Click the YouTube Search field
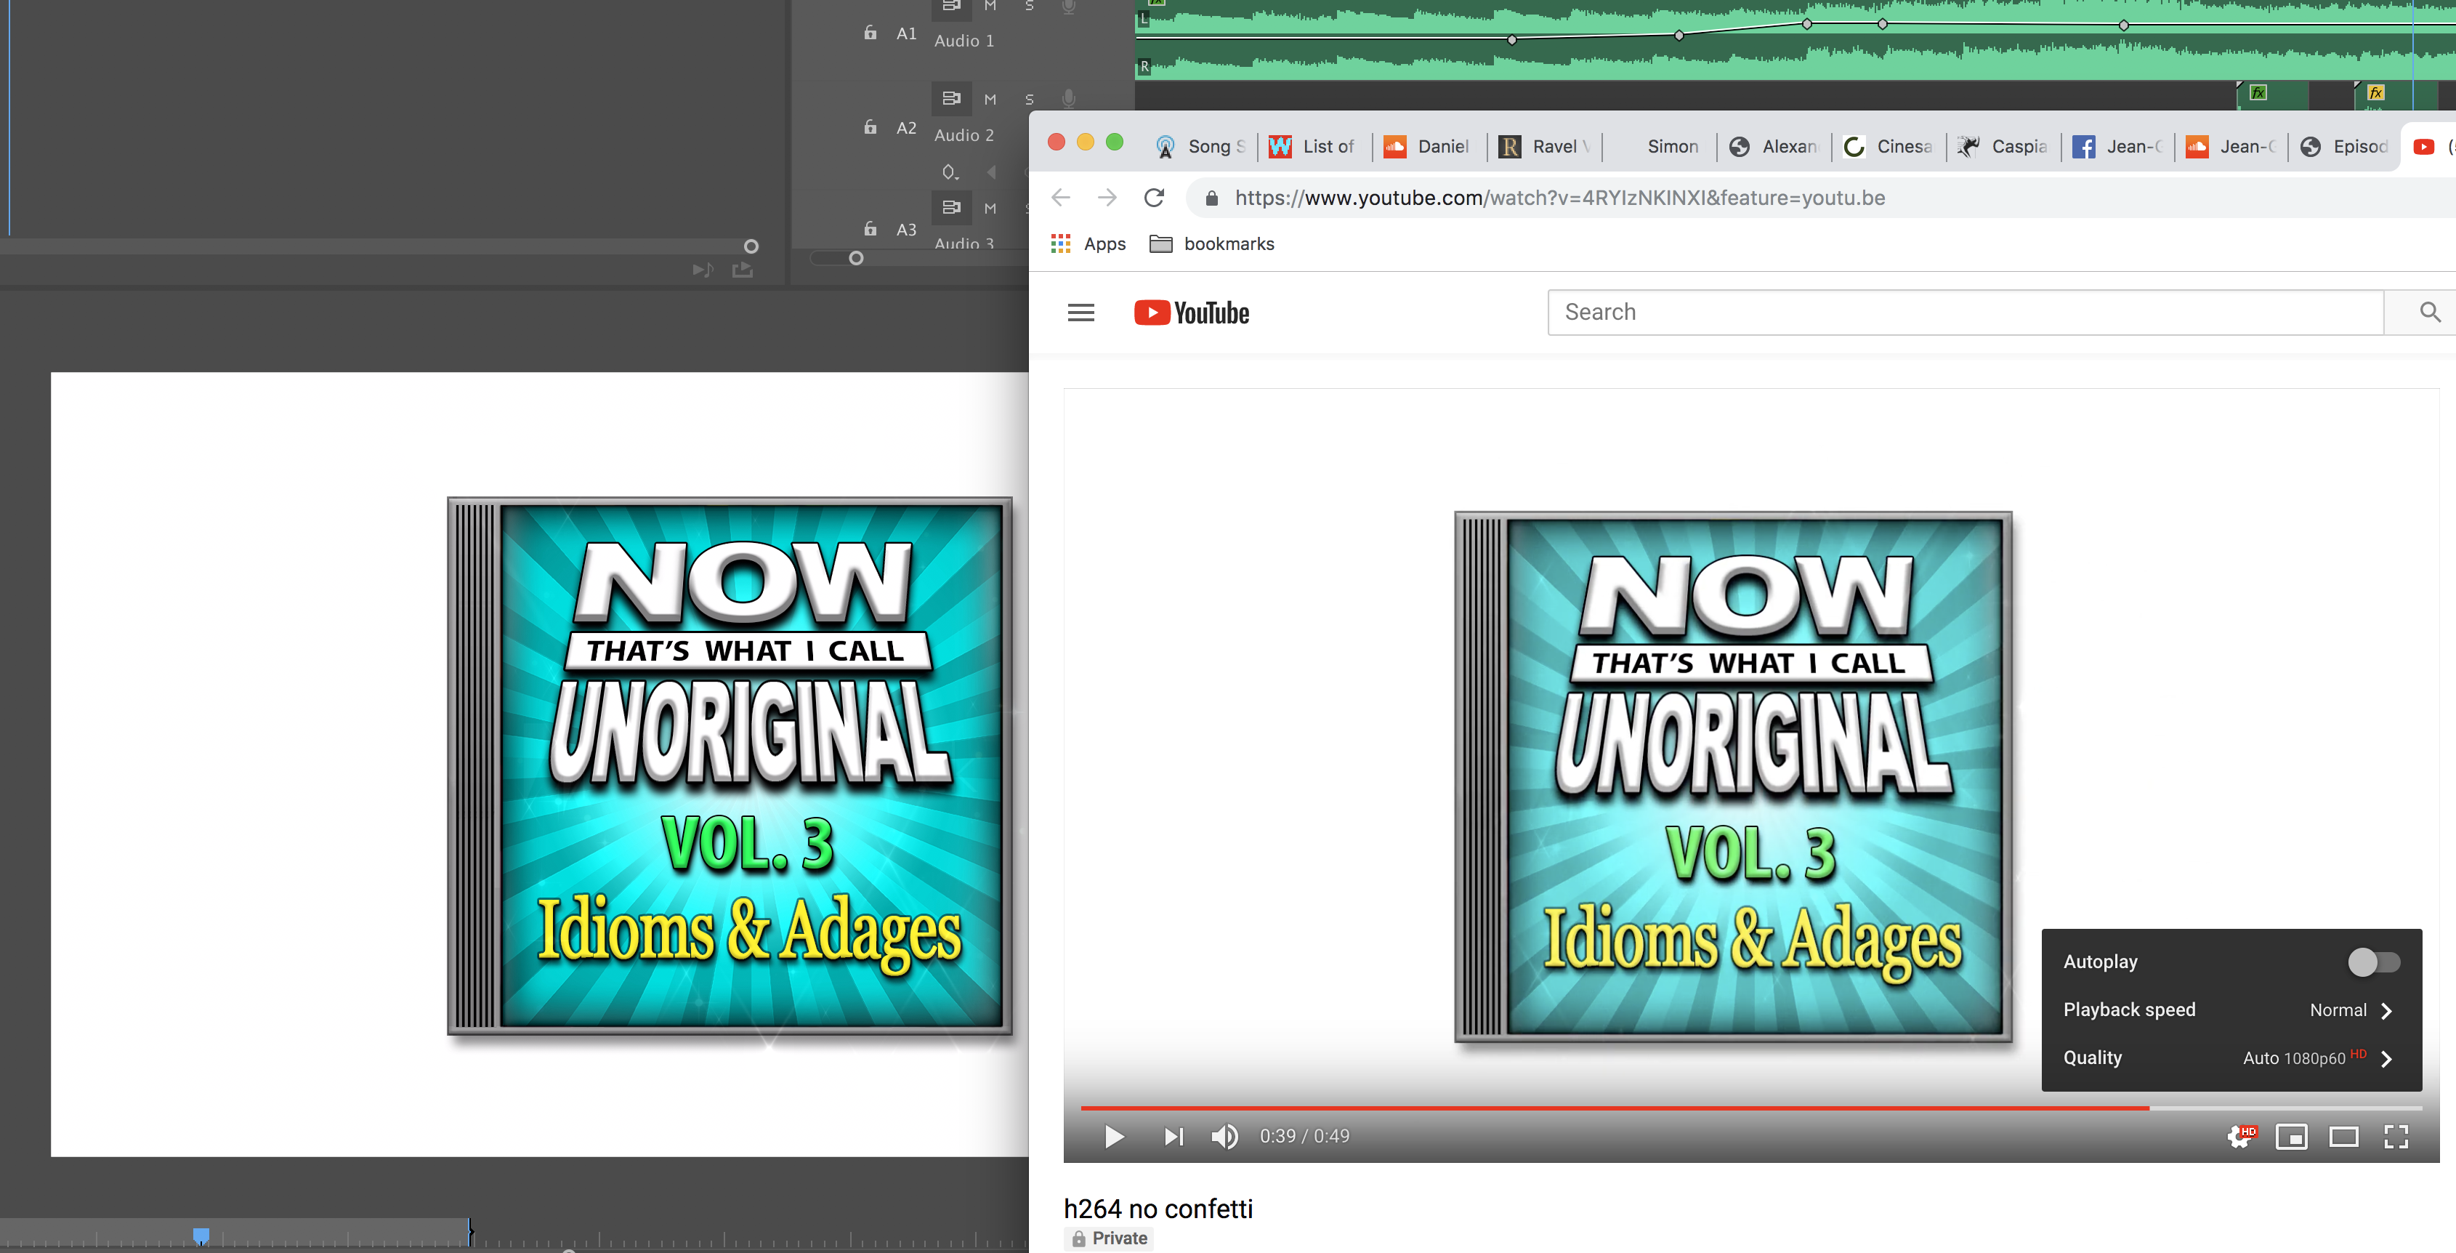2456x1253 pixels. click(x=1965, y=313)
